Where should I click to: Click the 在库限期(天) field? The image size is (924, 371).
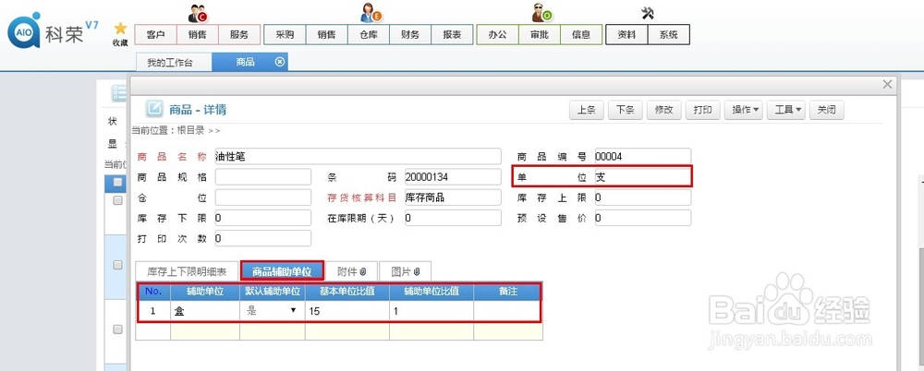coord(453,218)
